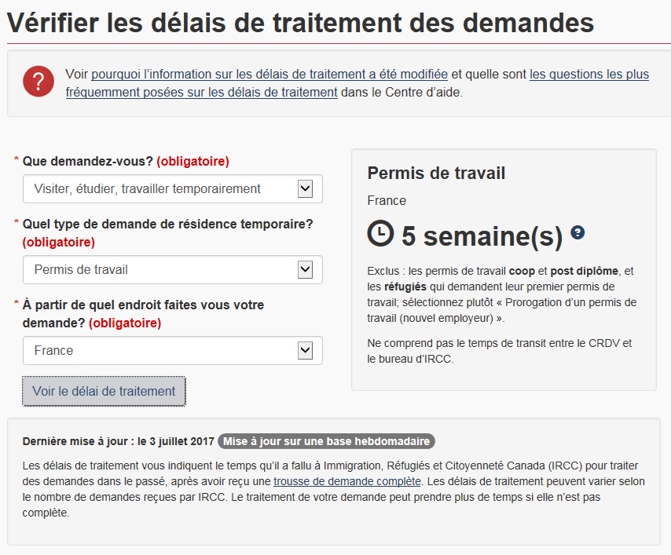
Task: Click the 'Que demandez-vous?' field label
Action: 88,162
